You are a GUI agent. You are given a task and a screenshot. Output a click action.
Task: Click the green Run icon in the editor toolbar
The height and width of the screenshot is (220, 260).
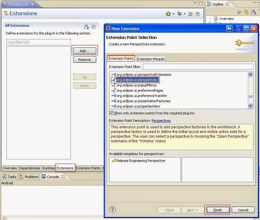(169, 14)
